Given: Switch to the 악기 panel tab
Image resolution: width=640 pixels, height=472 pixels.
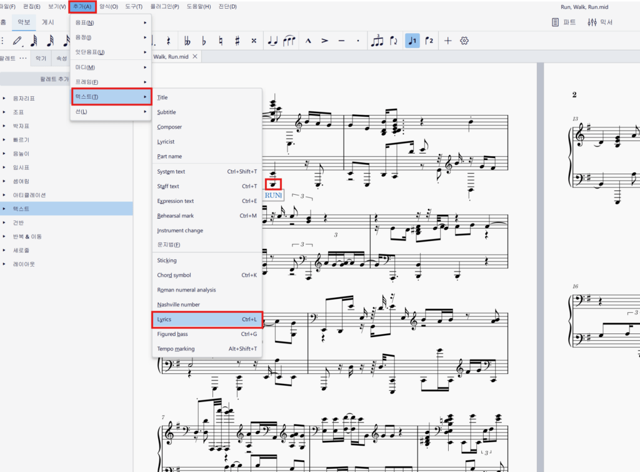Looking at the screenshot, I should [41, 58].
